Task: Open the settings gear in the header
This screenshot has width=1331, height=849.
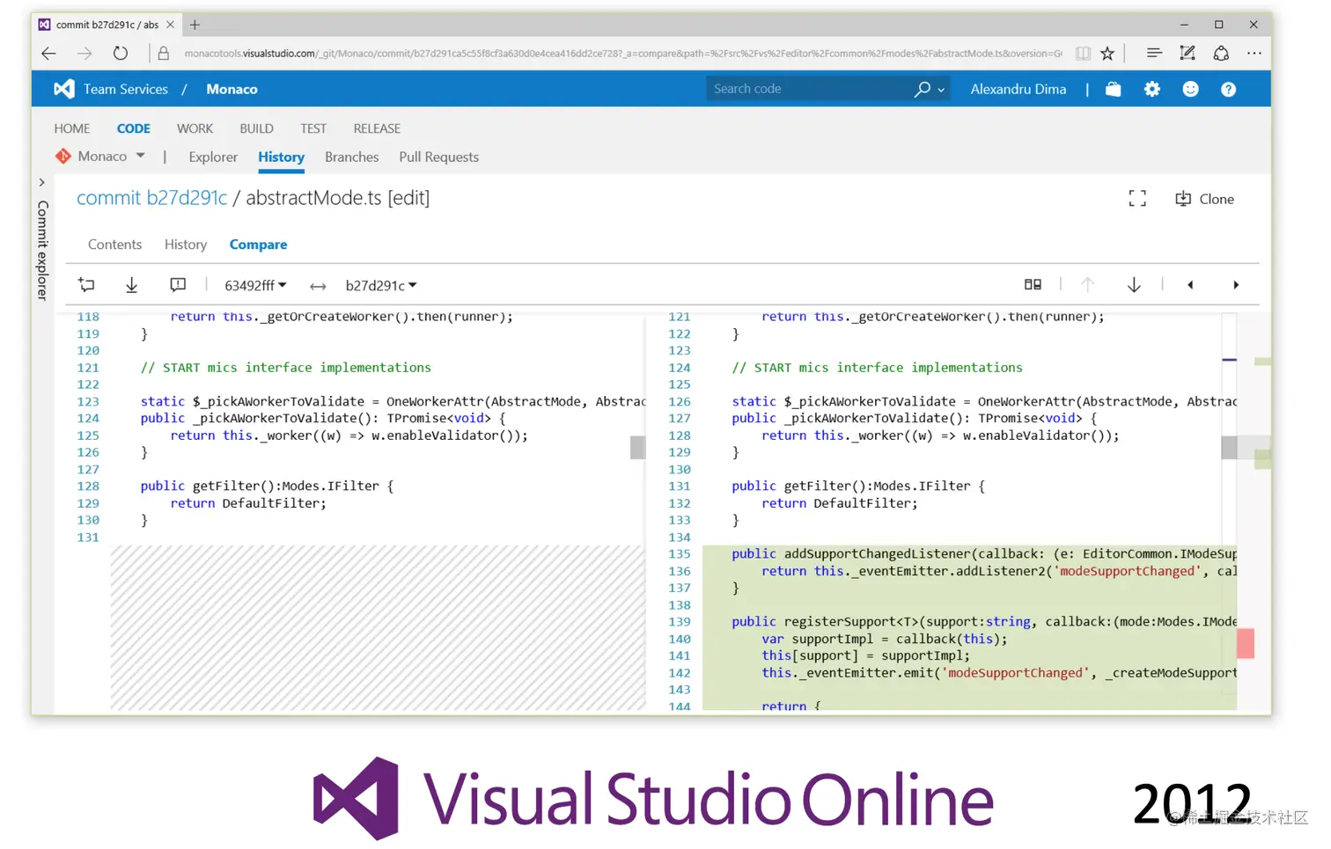Action: [1151, 89]
